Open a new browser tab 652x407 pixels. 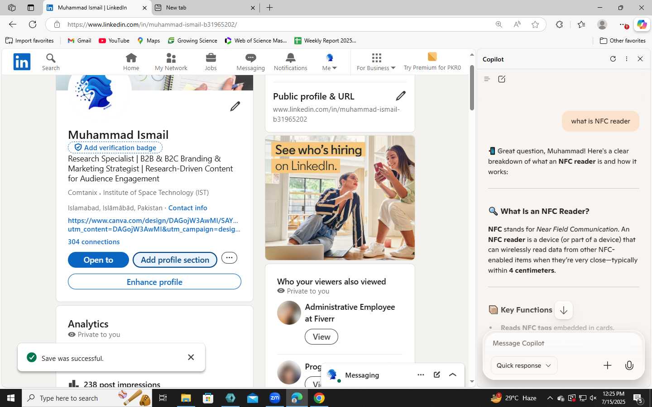[269, 8]
